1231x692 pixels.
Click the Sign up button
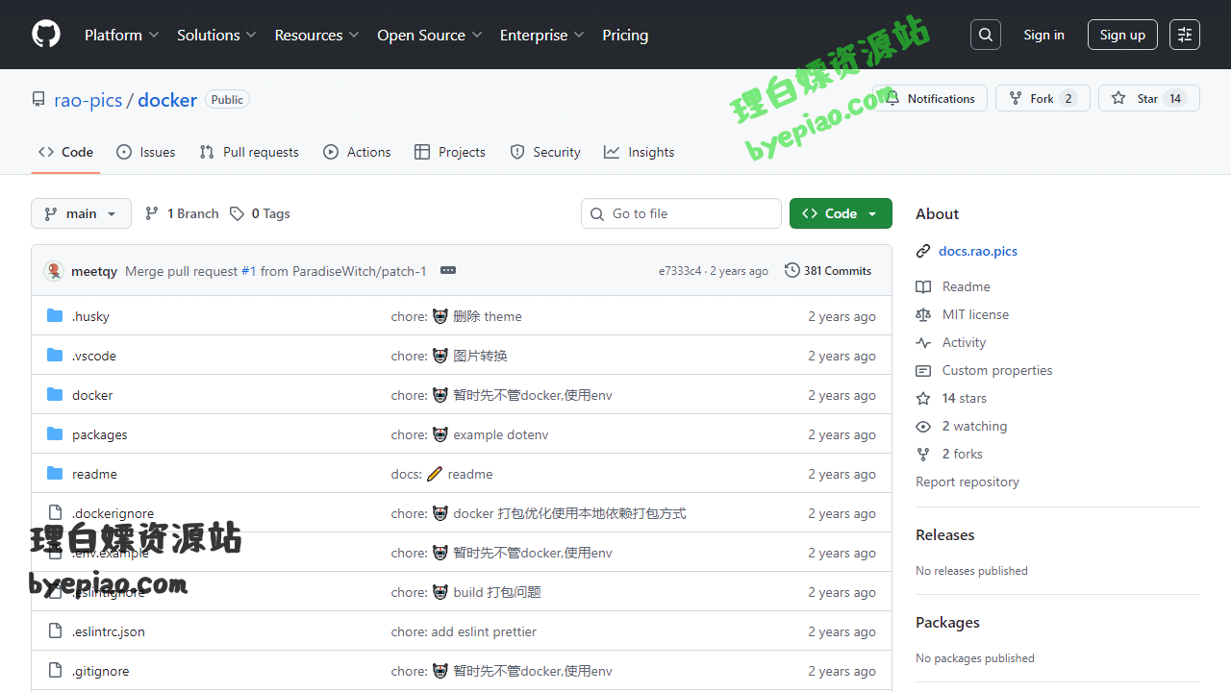click(1122, 35)
